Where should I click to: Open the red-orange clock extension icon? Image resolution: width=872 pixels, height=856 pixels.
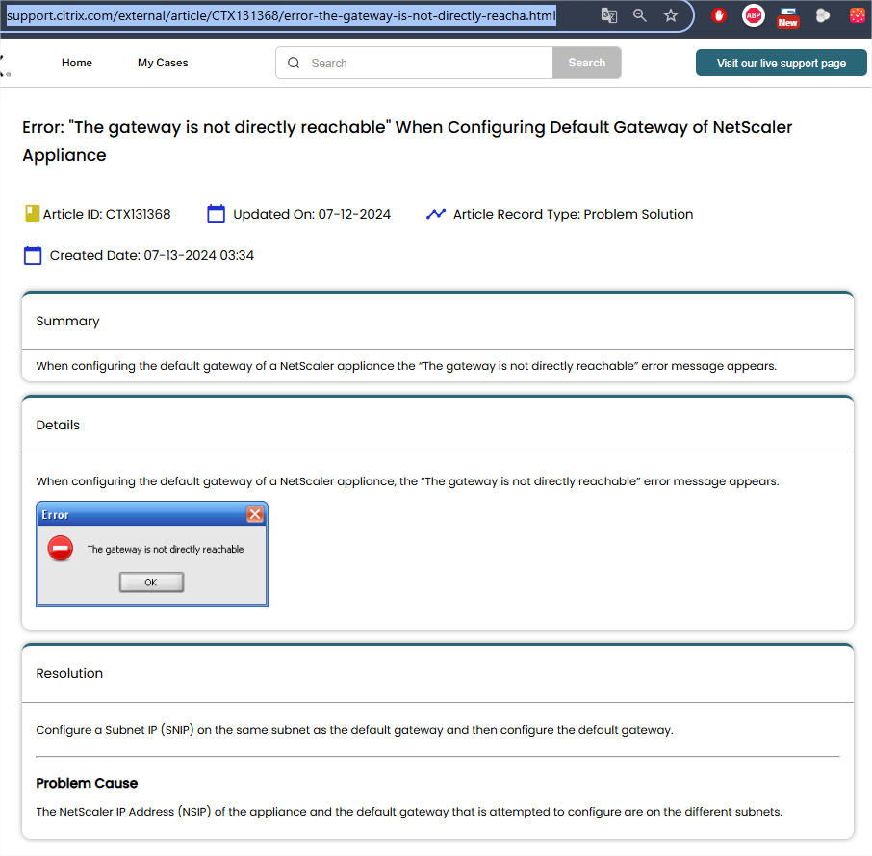[857, 15]
